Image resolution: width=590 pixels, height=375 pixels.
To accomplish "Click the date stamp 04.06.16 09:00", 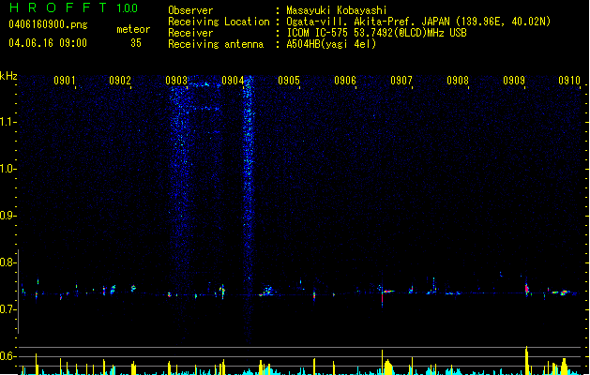I will pyautogui.click(x=48, y=43).
